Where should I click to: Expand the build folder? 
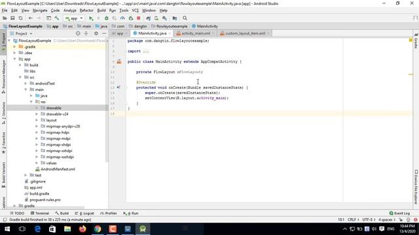[20, 65]
